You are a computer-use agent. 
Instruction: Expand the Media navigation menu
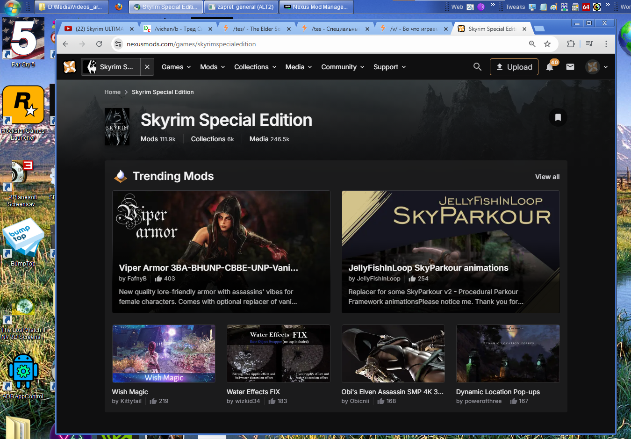(299, 67)
